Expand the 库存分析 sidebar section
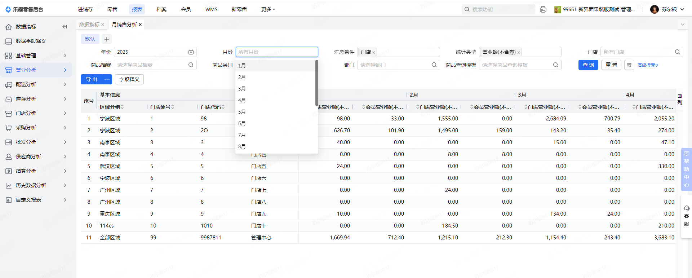 click(x=36, y=99)
